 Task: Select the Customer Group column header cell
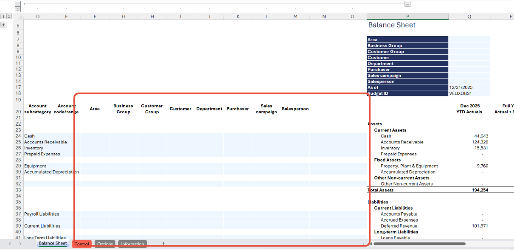[x=152, y=109]
